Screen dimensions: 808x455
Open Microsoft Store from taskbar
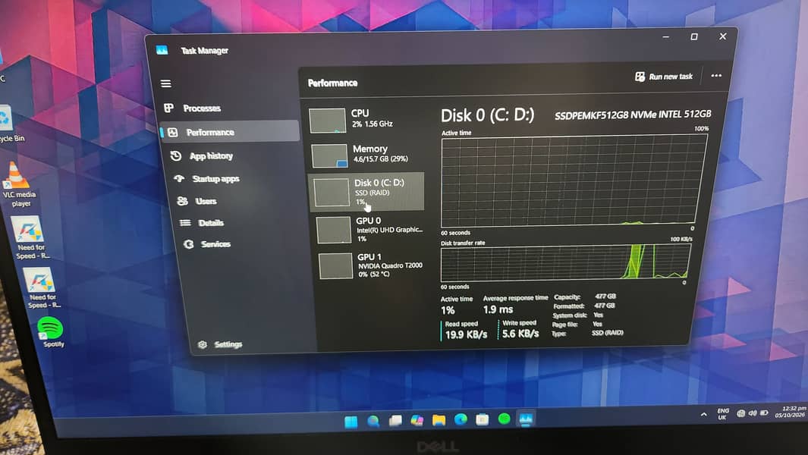pos(483,419)
